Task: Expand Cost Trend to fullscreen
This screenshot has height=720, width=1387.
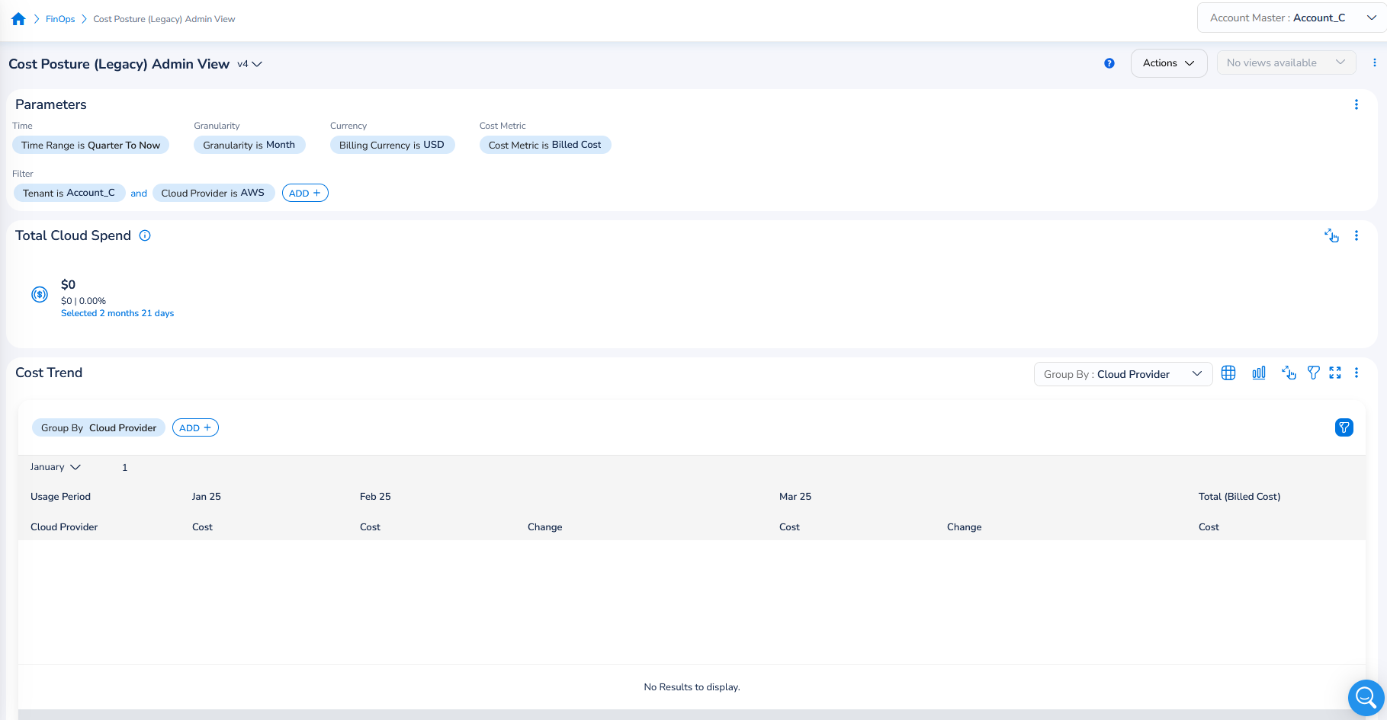Action: pos(1335,373)
